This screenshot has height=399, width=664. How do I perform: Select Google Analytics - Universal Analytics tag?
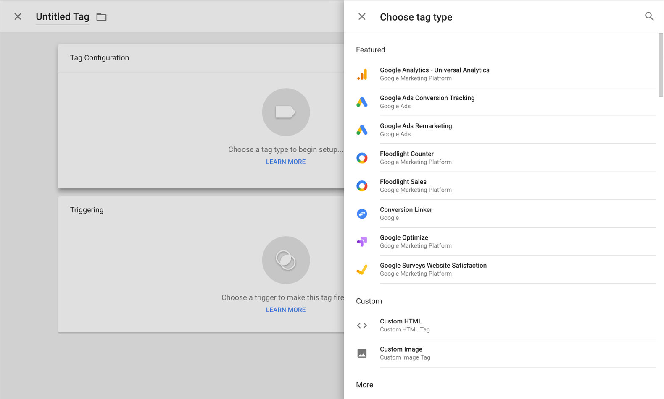pyautogui.click(x=506, y=74)
